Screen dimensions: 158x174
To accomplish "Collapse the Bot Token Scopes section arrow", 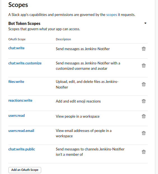I will point(145,23).
